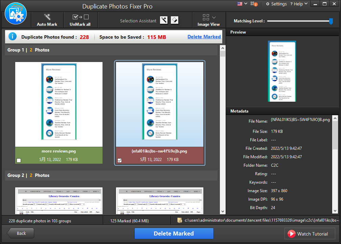This screenshot has width=341, height=244.
Task: Uncheck the marked {nfal01iks}bs~sw4f%9o]b.png photo
Action: [x=119, y=160]
